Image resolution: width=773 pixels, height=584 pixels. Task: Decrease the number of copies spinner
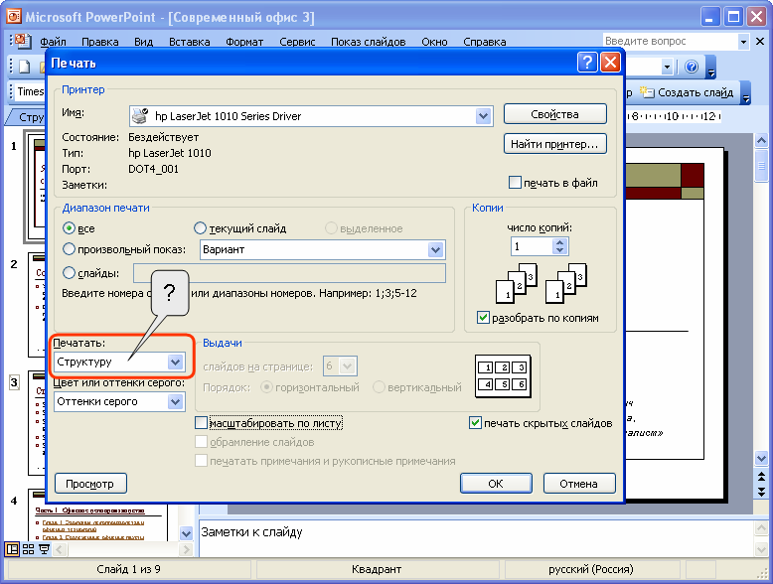pyautogui.click(x=559, y=250)
